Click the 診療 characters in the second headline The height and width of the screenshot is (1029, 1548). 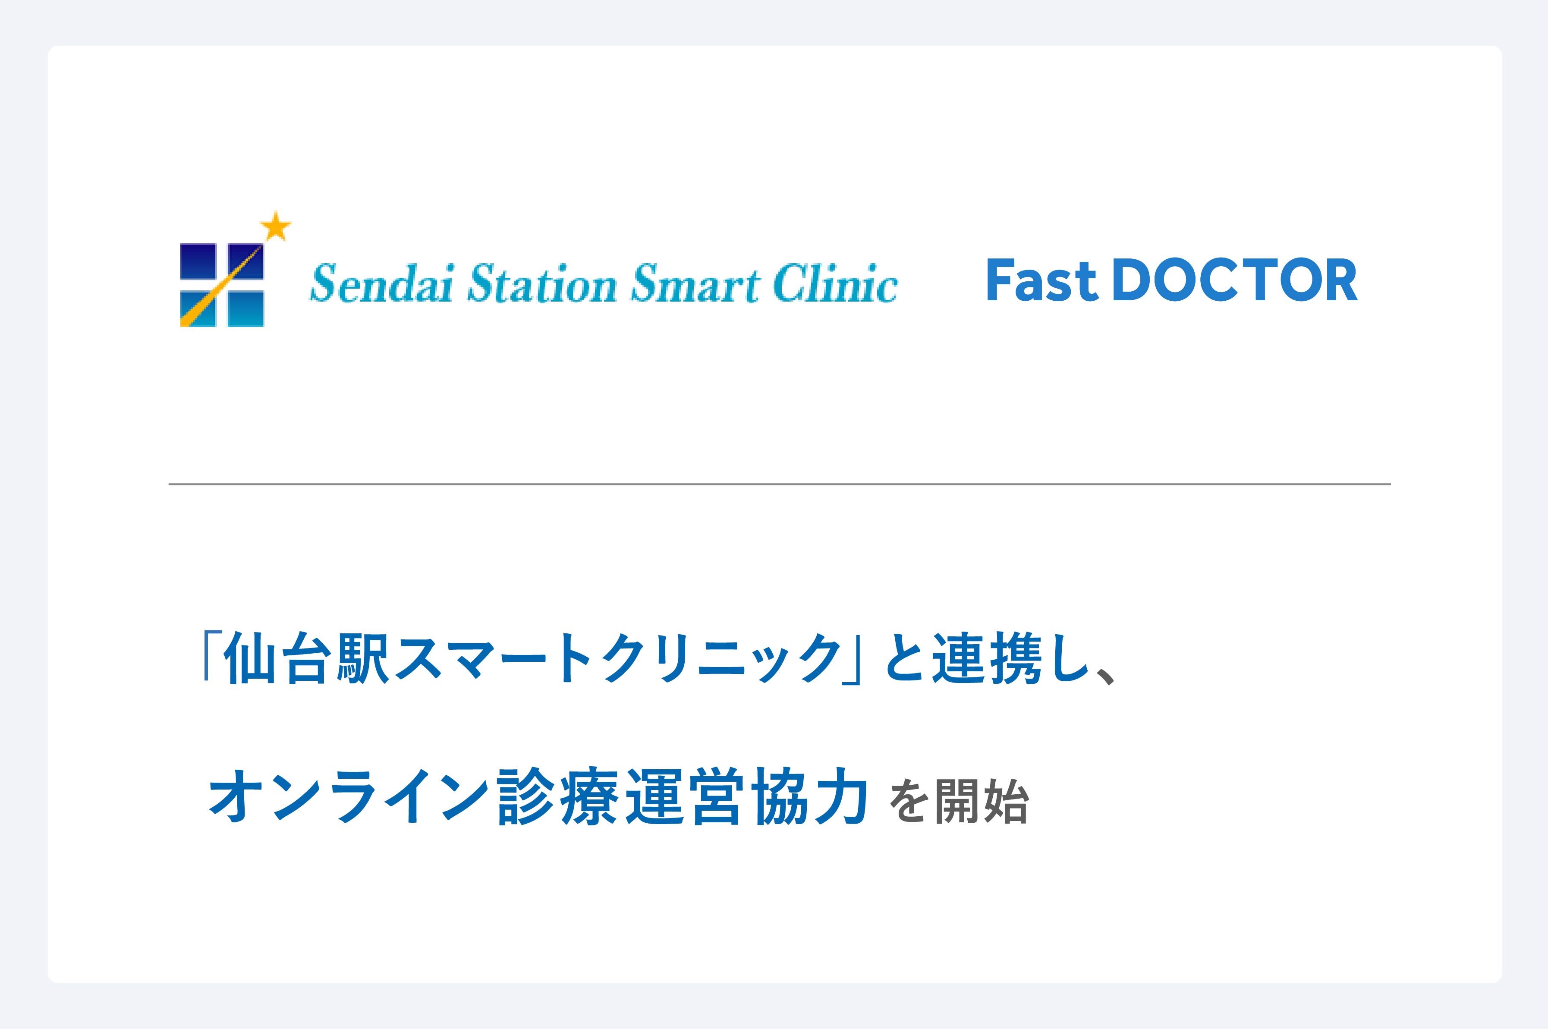(x=557, y=796)
